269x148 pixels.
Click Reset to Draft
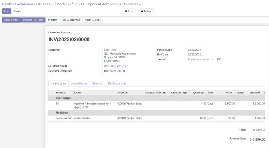(92, 20)
